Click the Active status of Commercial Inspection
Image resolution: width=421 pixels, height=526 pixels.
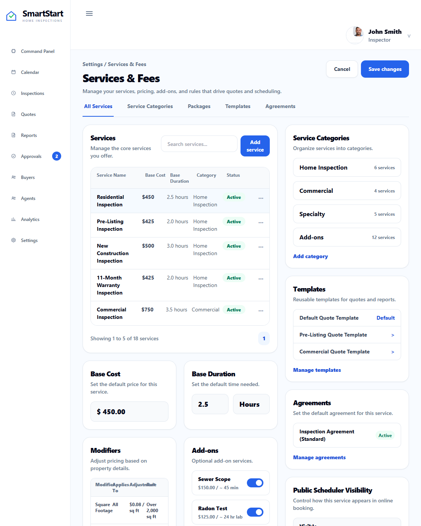tap(234, 310)
